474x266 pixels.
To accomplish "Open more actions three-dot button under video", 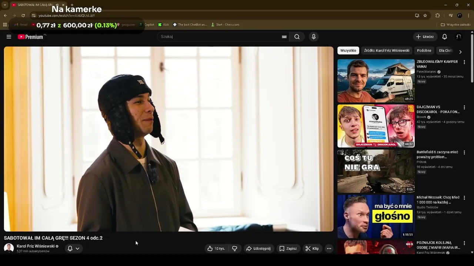I will [x=329, y=249].
